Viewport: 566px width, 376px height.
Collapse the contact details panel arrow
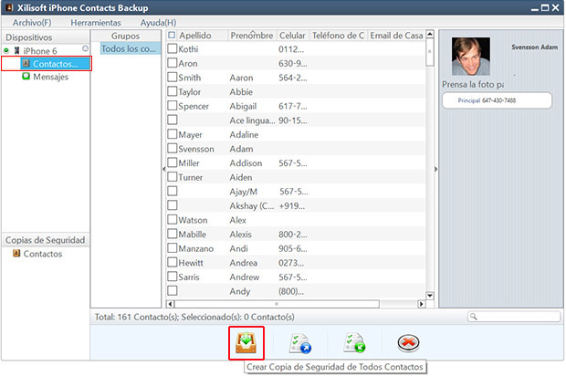pos(436,169)
